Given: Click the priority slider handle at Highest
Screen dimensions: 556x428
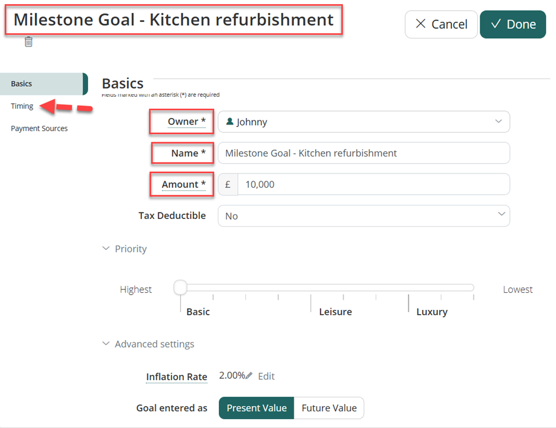Looking at the screenshot, I should point(180,287).
